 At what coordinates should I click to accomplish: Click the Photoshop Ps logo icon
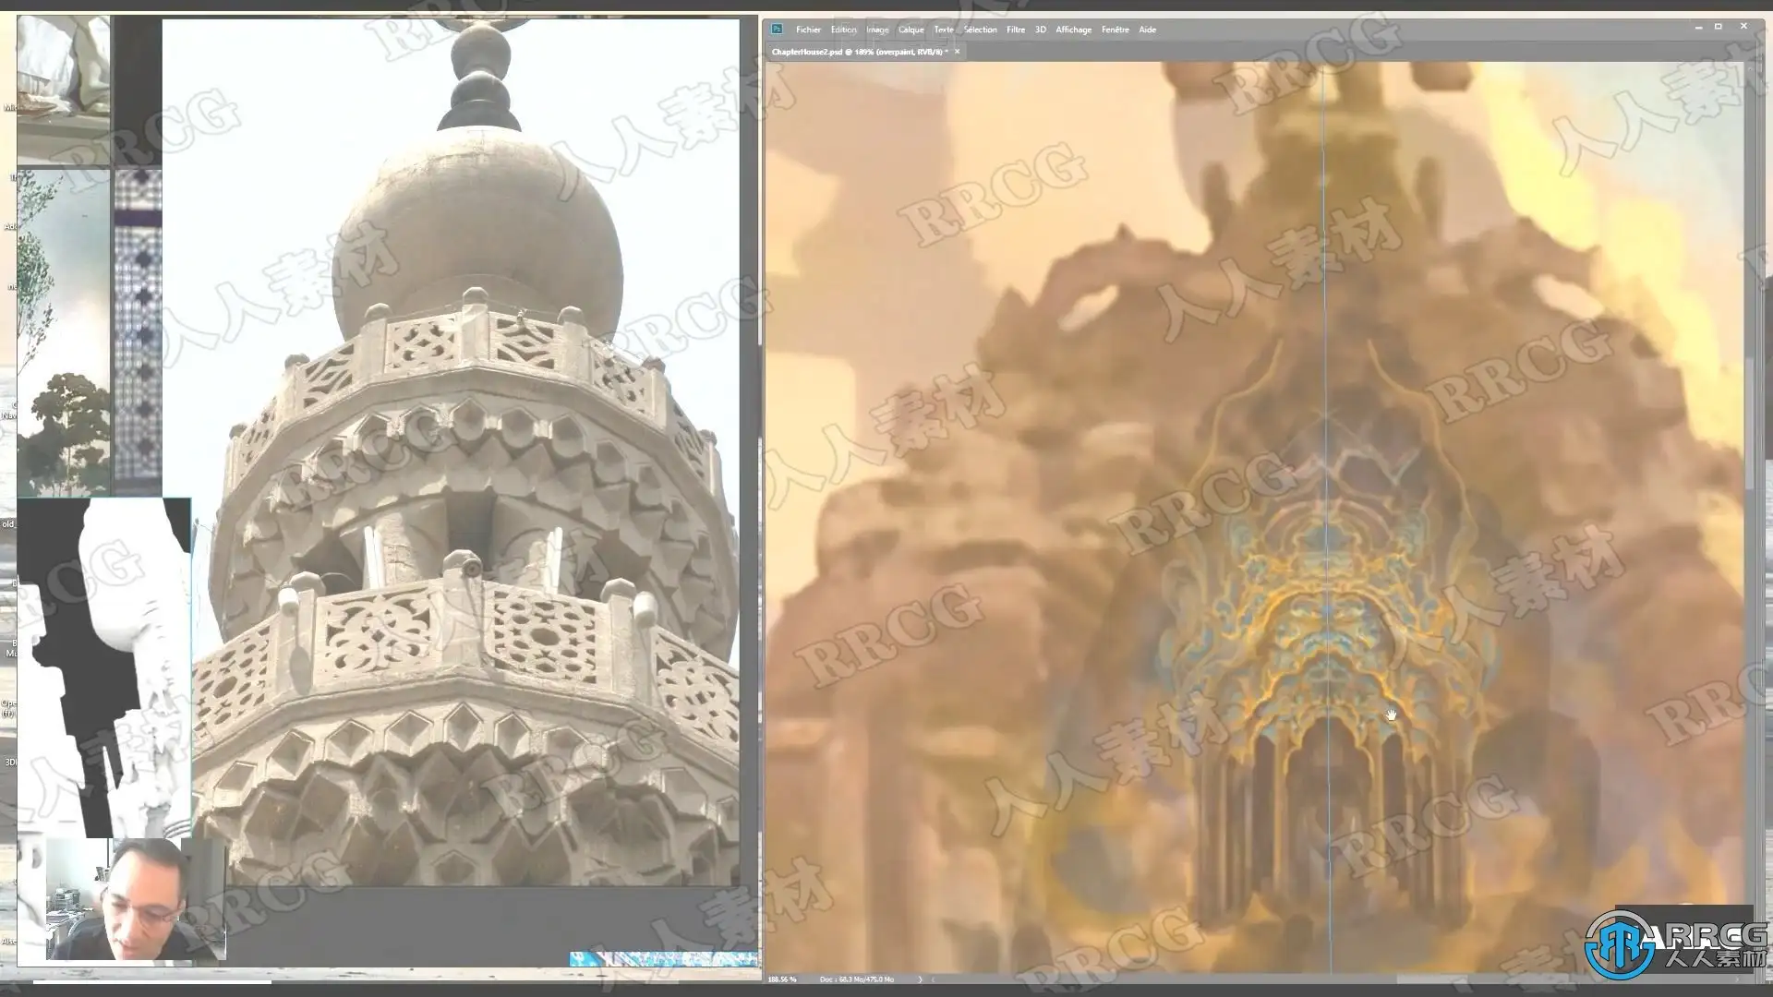[x=777, y=30]
